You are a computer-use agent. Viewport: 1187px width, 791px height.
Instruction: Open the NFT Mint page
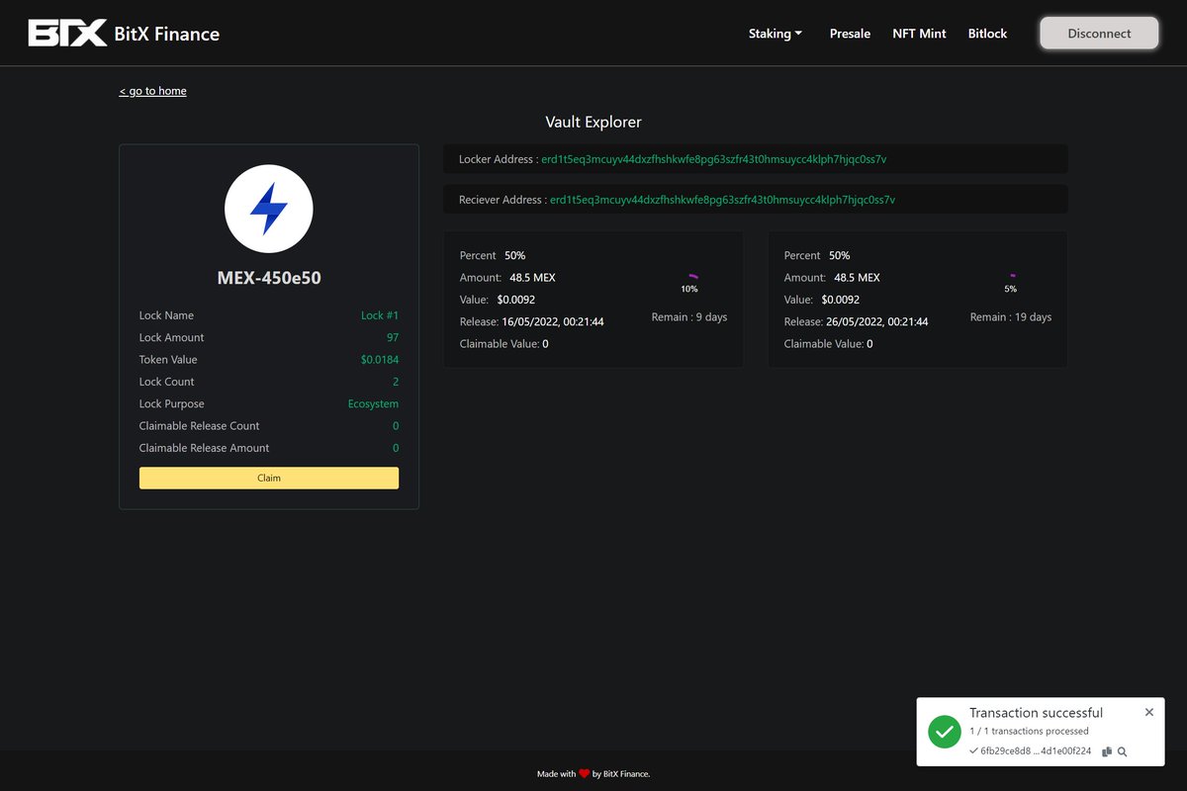pyautogui.click(x=919, y=34)
